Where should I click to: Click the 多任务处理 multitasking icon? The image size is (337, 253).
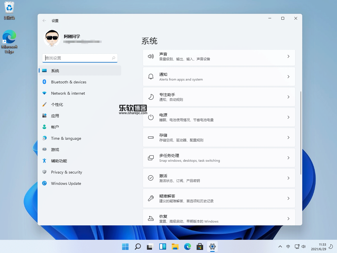point(151,157)
